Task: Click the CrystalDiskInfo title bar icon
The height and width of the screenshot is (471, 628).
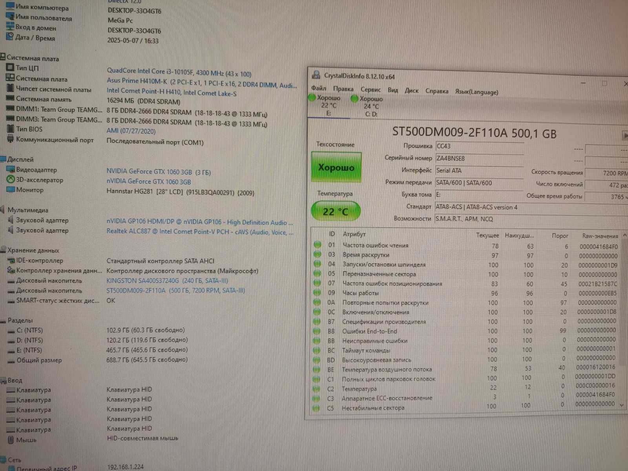Action: coord(316,75)
